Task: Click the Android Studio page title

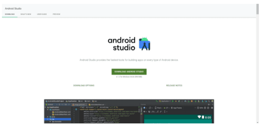Action: pos(13,9)
